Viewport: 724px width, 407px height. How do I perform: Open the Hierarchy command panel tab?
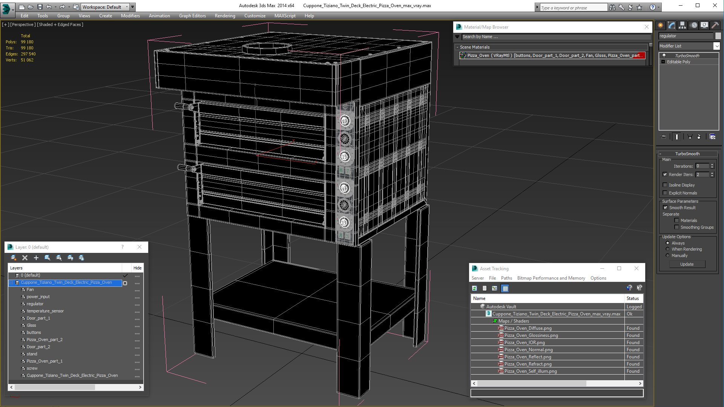pos(682,25)
